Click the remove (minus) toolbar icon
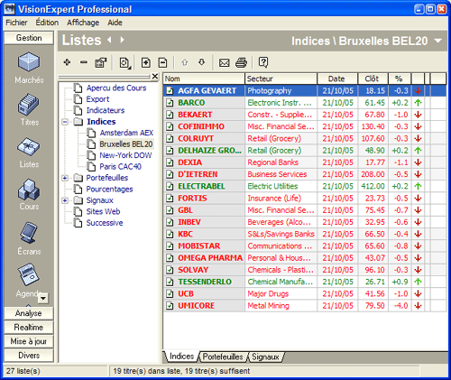The height and width of the screenshot is (380, 451). pos(84,62)
